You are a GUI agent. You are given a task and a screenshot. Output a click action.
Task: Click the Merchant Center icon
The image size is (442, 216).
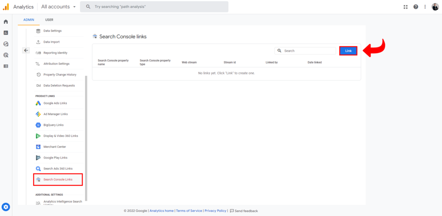(x=38, y=147)
